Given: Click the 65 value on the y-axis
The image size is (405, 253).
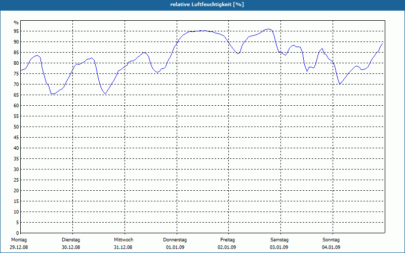Looking at the screenshot, I should pyautogui.click(x=16, y=95).
